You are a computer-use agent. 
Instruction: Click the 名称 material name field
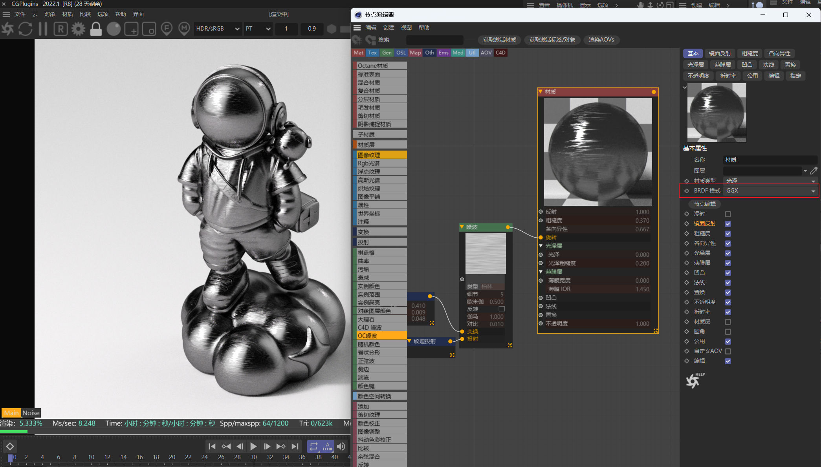[770, 160]
